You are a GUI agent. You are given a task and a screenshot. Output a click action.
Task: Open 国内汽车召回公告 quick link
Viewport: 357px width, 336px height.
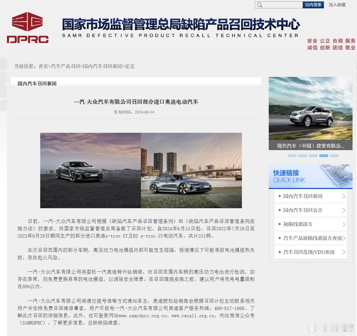tap(303, 210)
